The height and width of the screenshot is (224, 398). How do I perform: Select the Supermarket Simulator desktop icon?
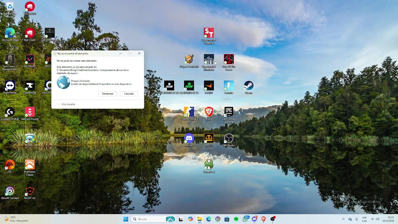click(209, 63)
